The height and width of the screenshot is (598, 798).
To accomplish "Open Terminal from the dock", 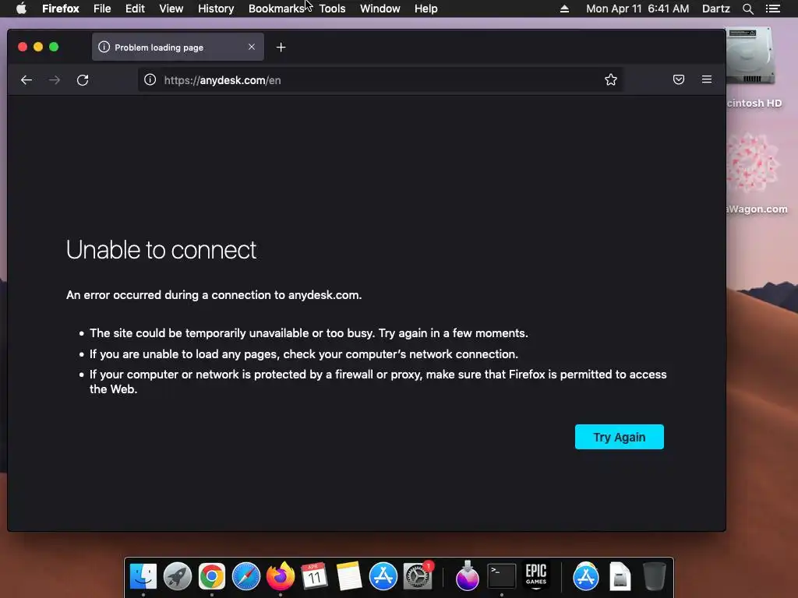I will [x=501, y=576].
